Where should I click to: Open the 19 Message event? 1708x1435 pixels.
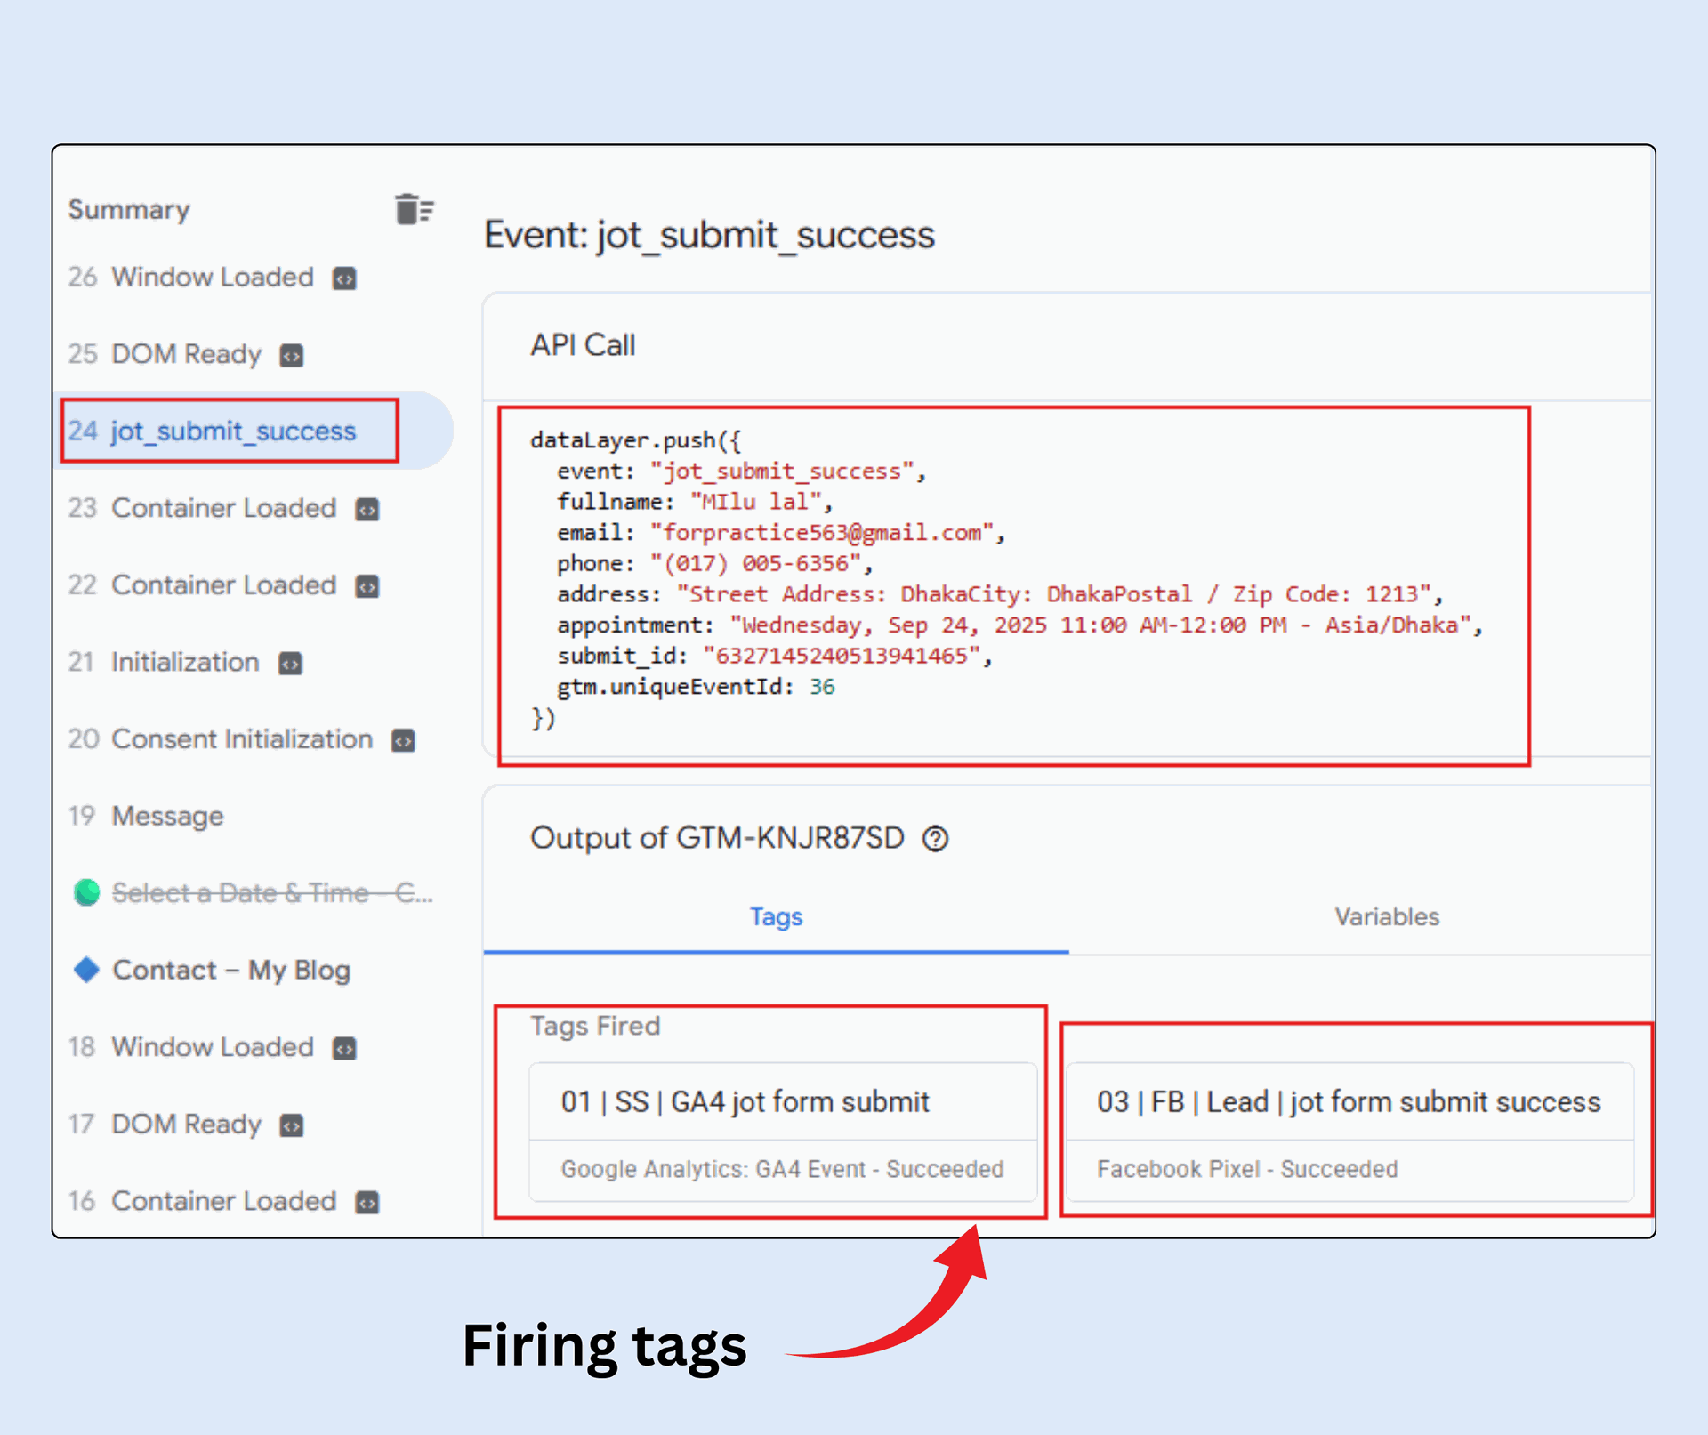coord(166,816)
